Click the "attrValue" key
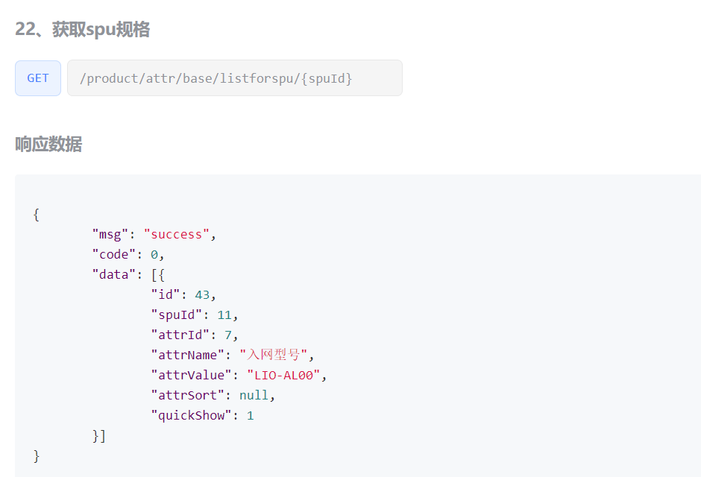This screenshot has width=701, height=477. [x=191, y=375]
